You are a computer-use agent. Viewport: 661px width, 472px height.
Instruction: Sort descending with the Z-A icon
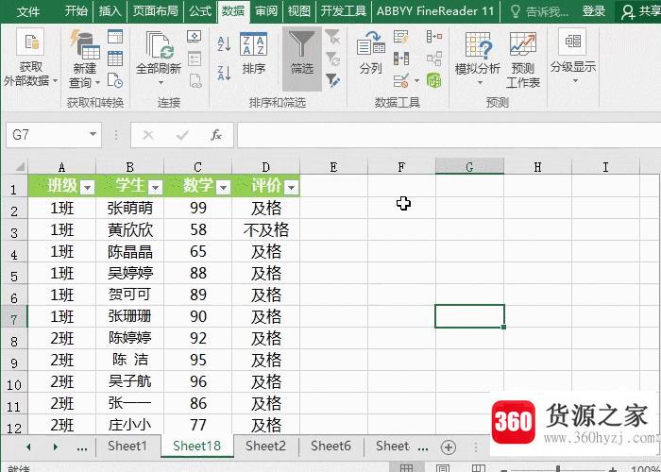[x=224, y=72]
